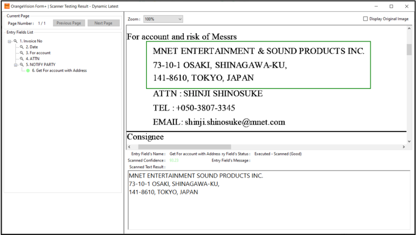
Task: Click the magnifier icon for '4. ATTN'
Action: pos(22,59)
